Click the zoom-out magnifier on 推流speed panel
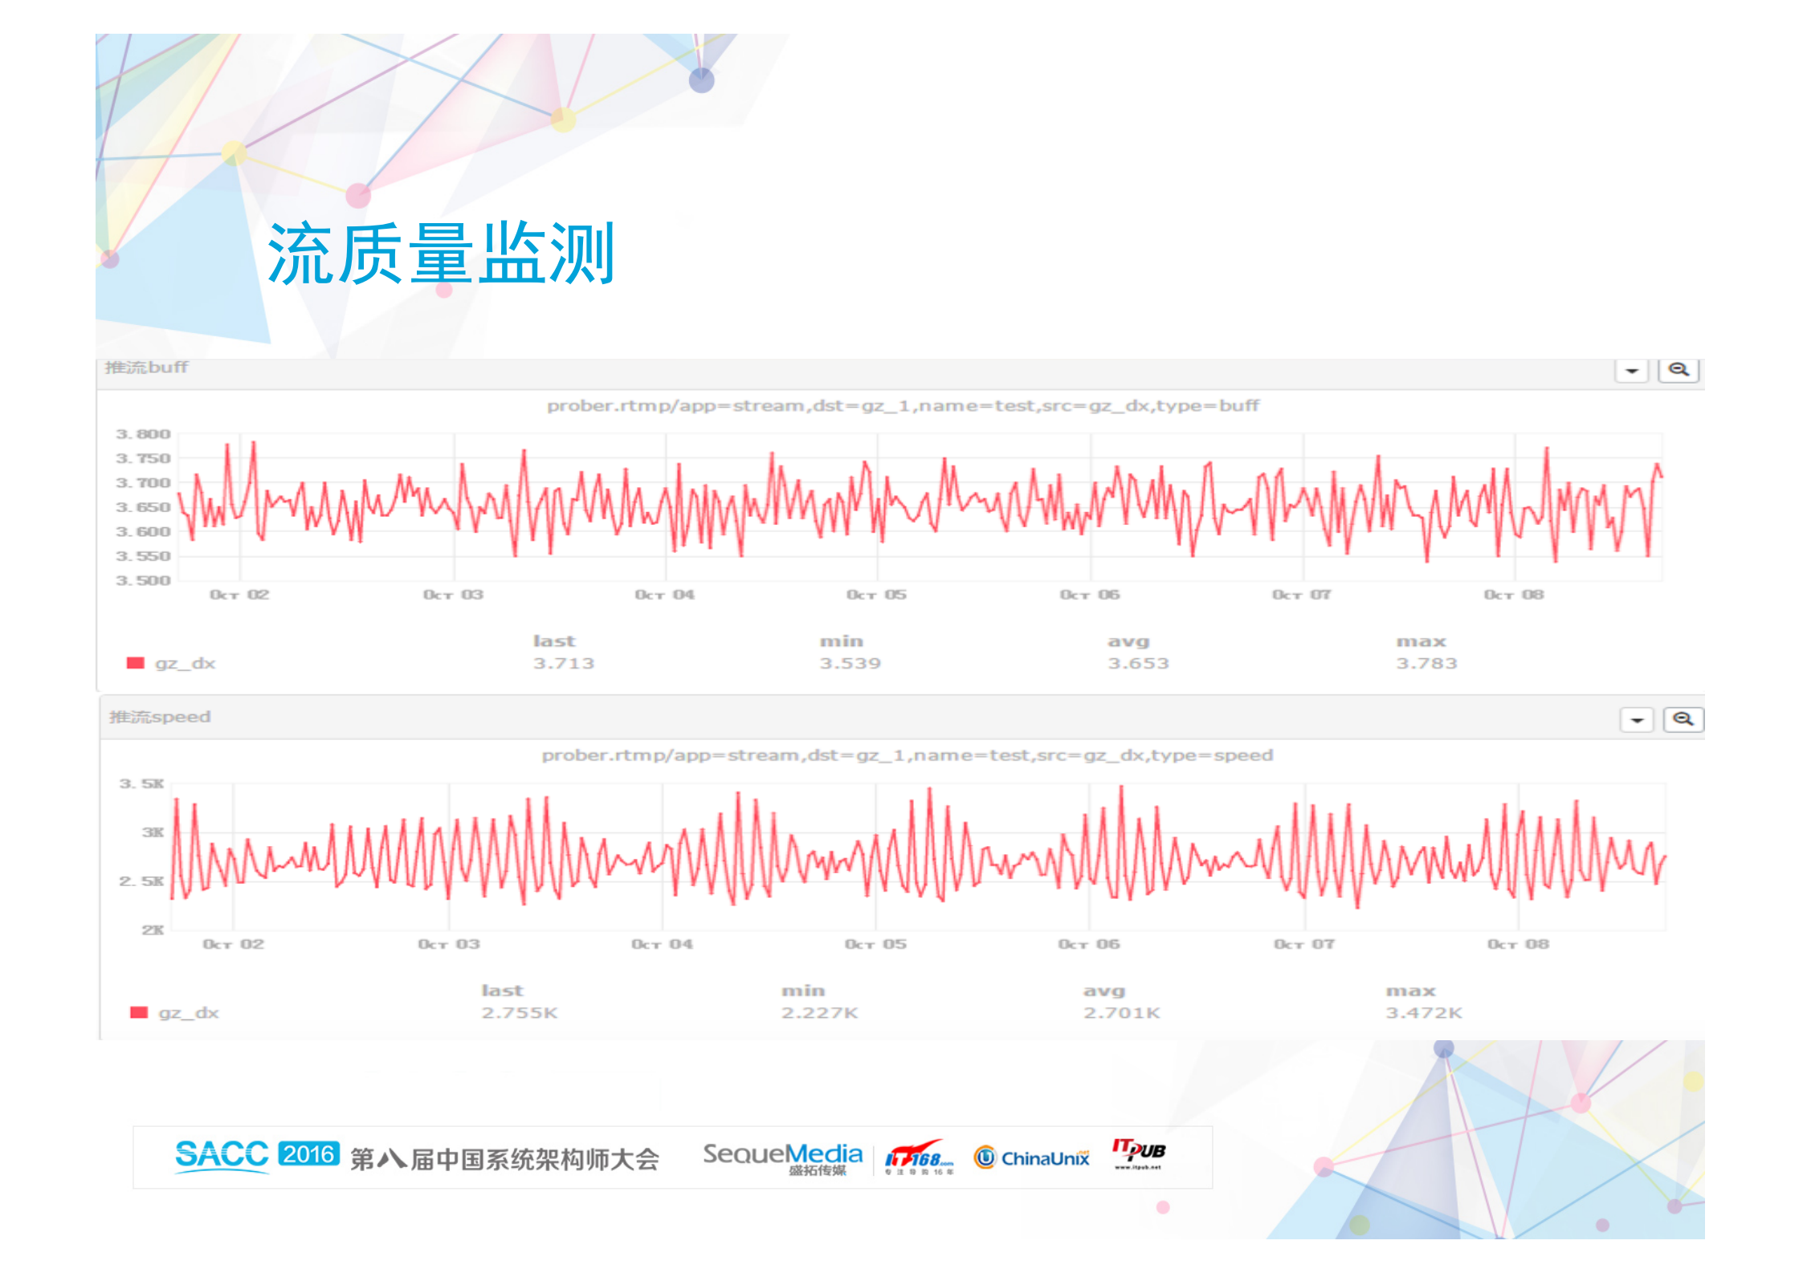The image size is (1803, 1273). [1683, 718]
